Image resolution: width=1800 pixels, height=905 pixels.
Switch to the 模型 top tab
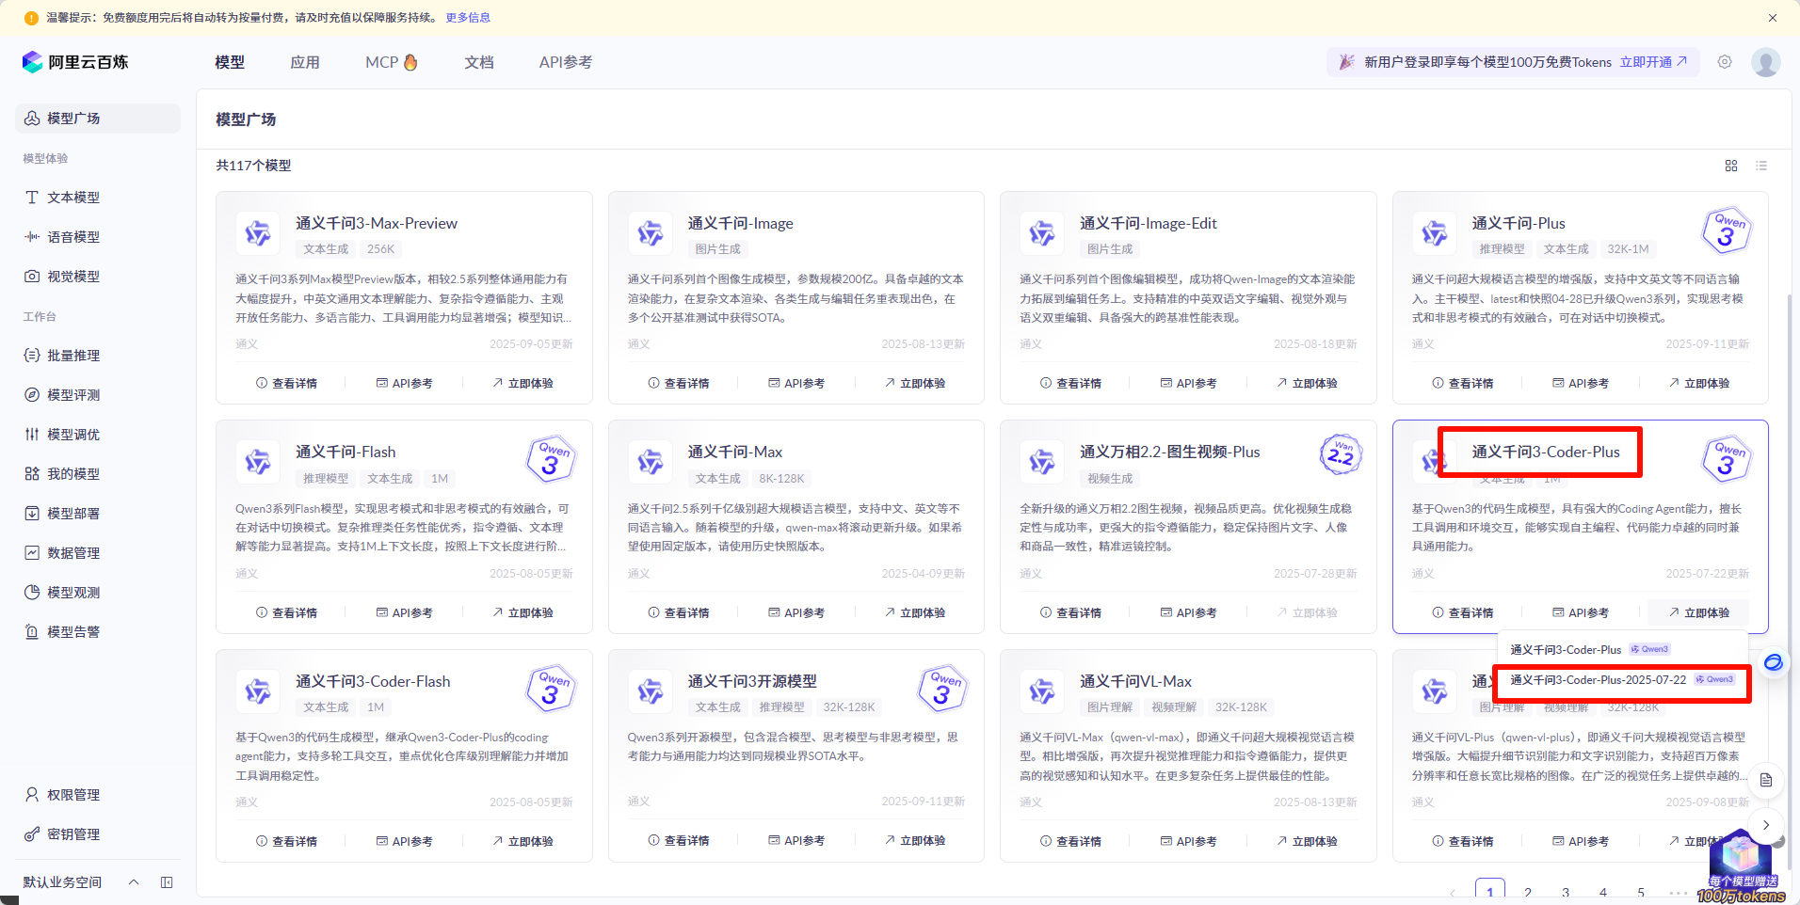click(230, 62)
